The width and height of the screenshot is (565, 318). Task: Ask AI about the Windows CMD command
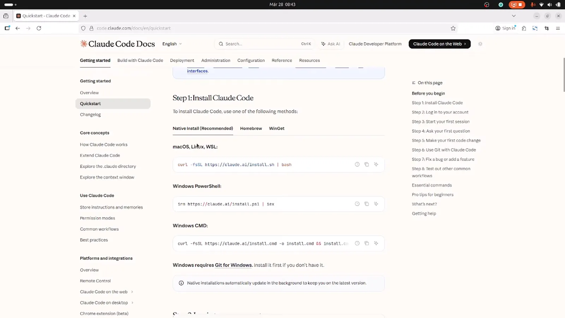[x=376, y=243]
